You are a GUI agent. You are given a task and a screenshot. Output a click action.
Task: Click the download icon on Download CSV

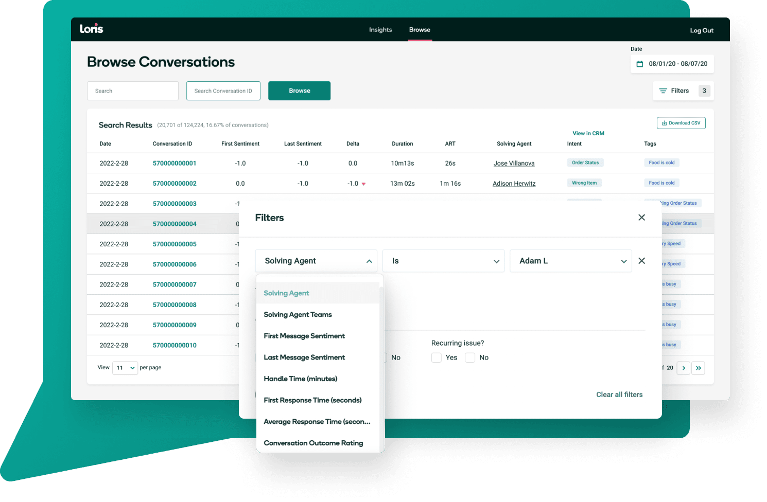click(664, 123)
